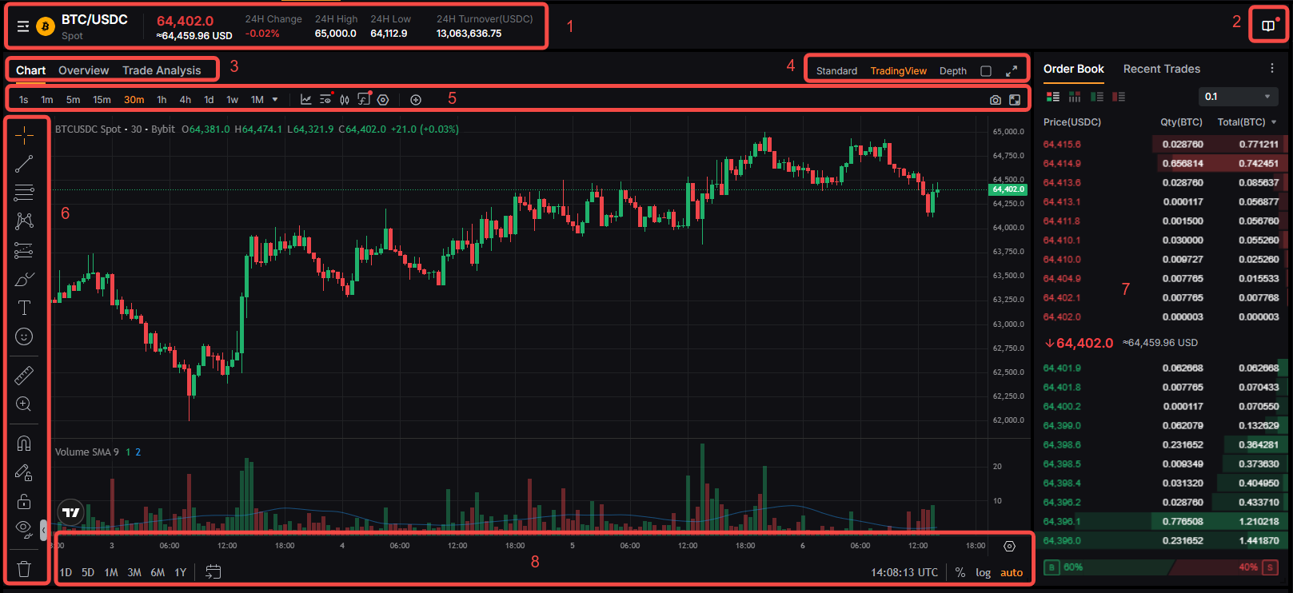Select the trend line drawing tool
The height and width of the screenshot is (593, 1293).
24,164
